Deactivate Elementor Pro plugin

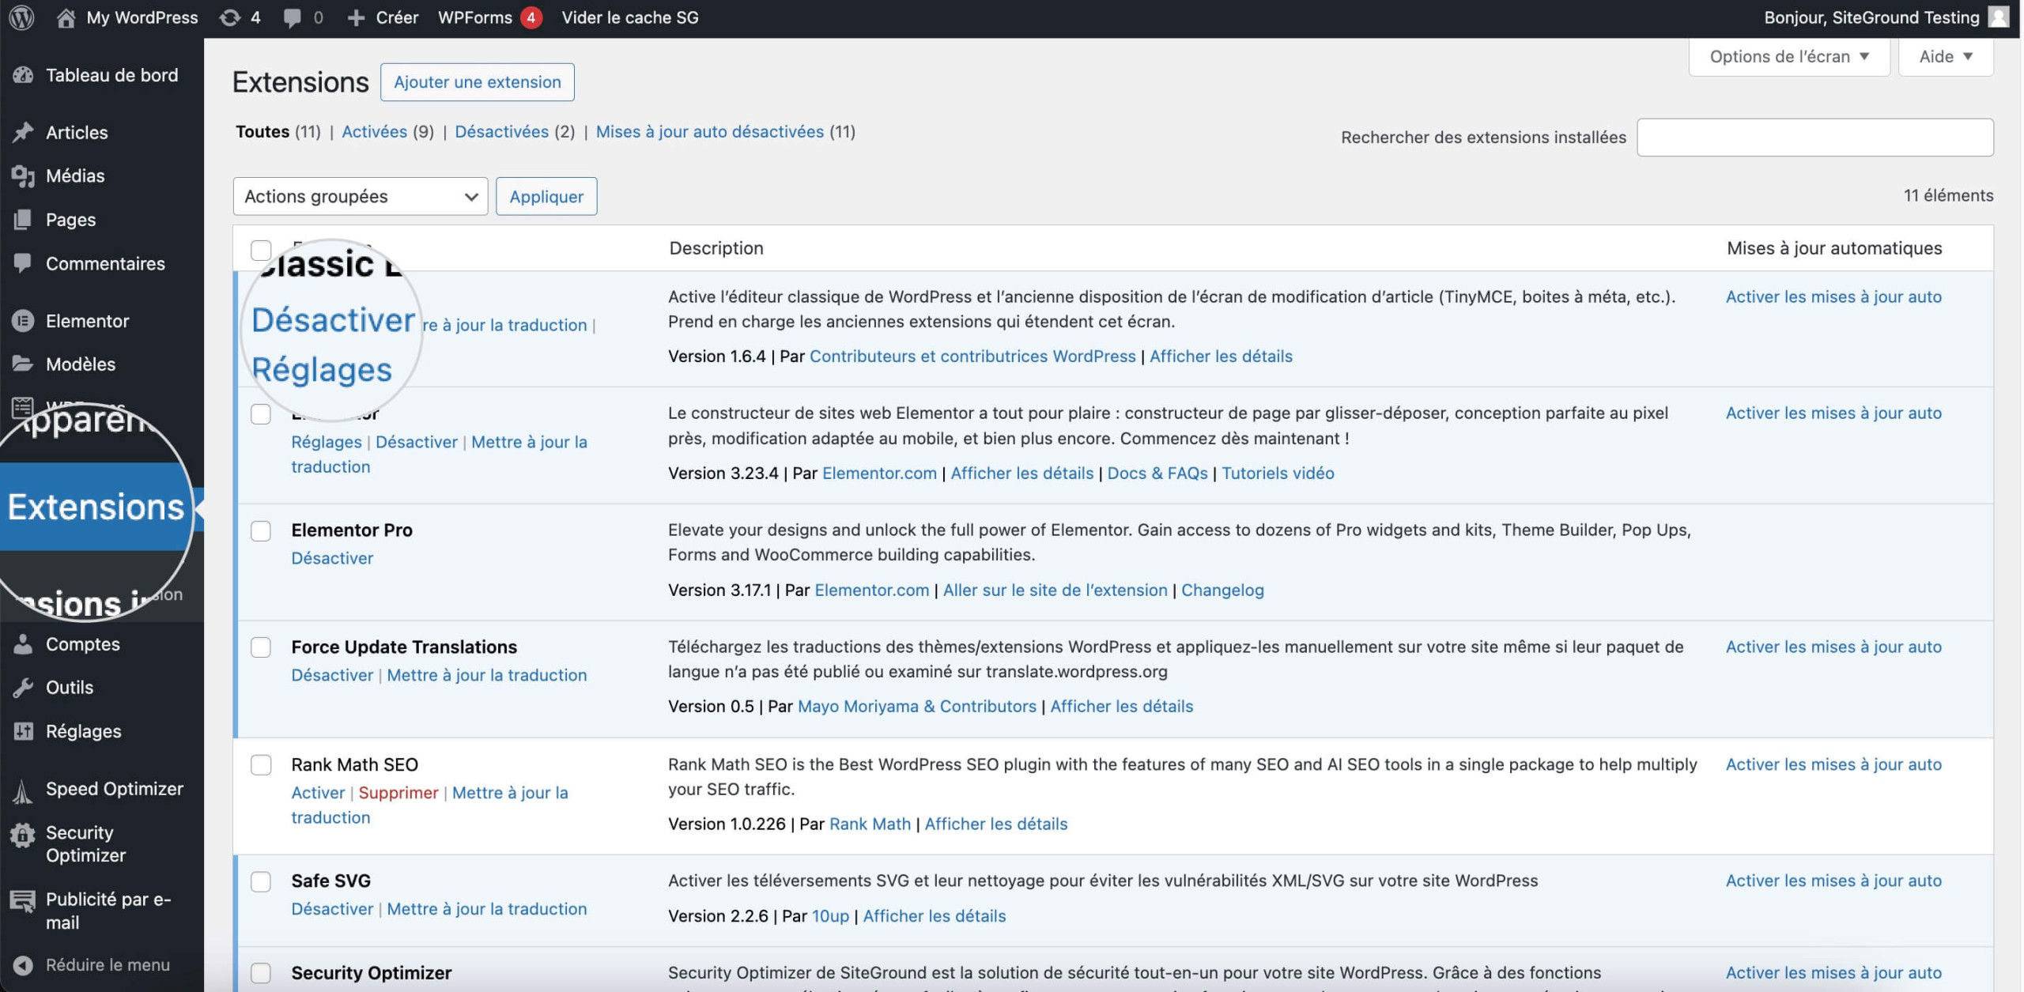(x=332, y=558)
